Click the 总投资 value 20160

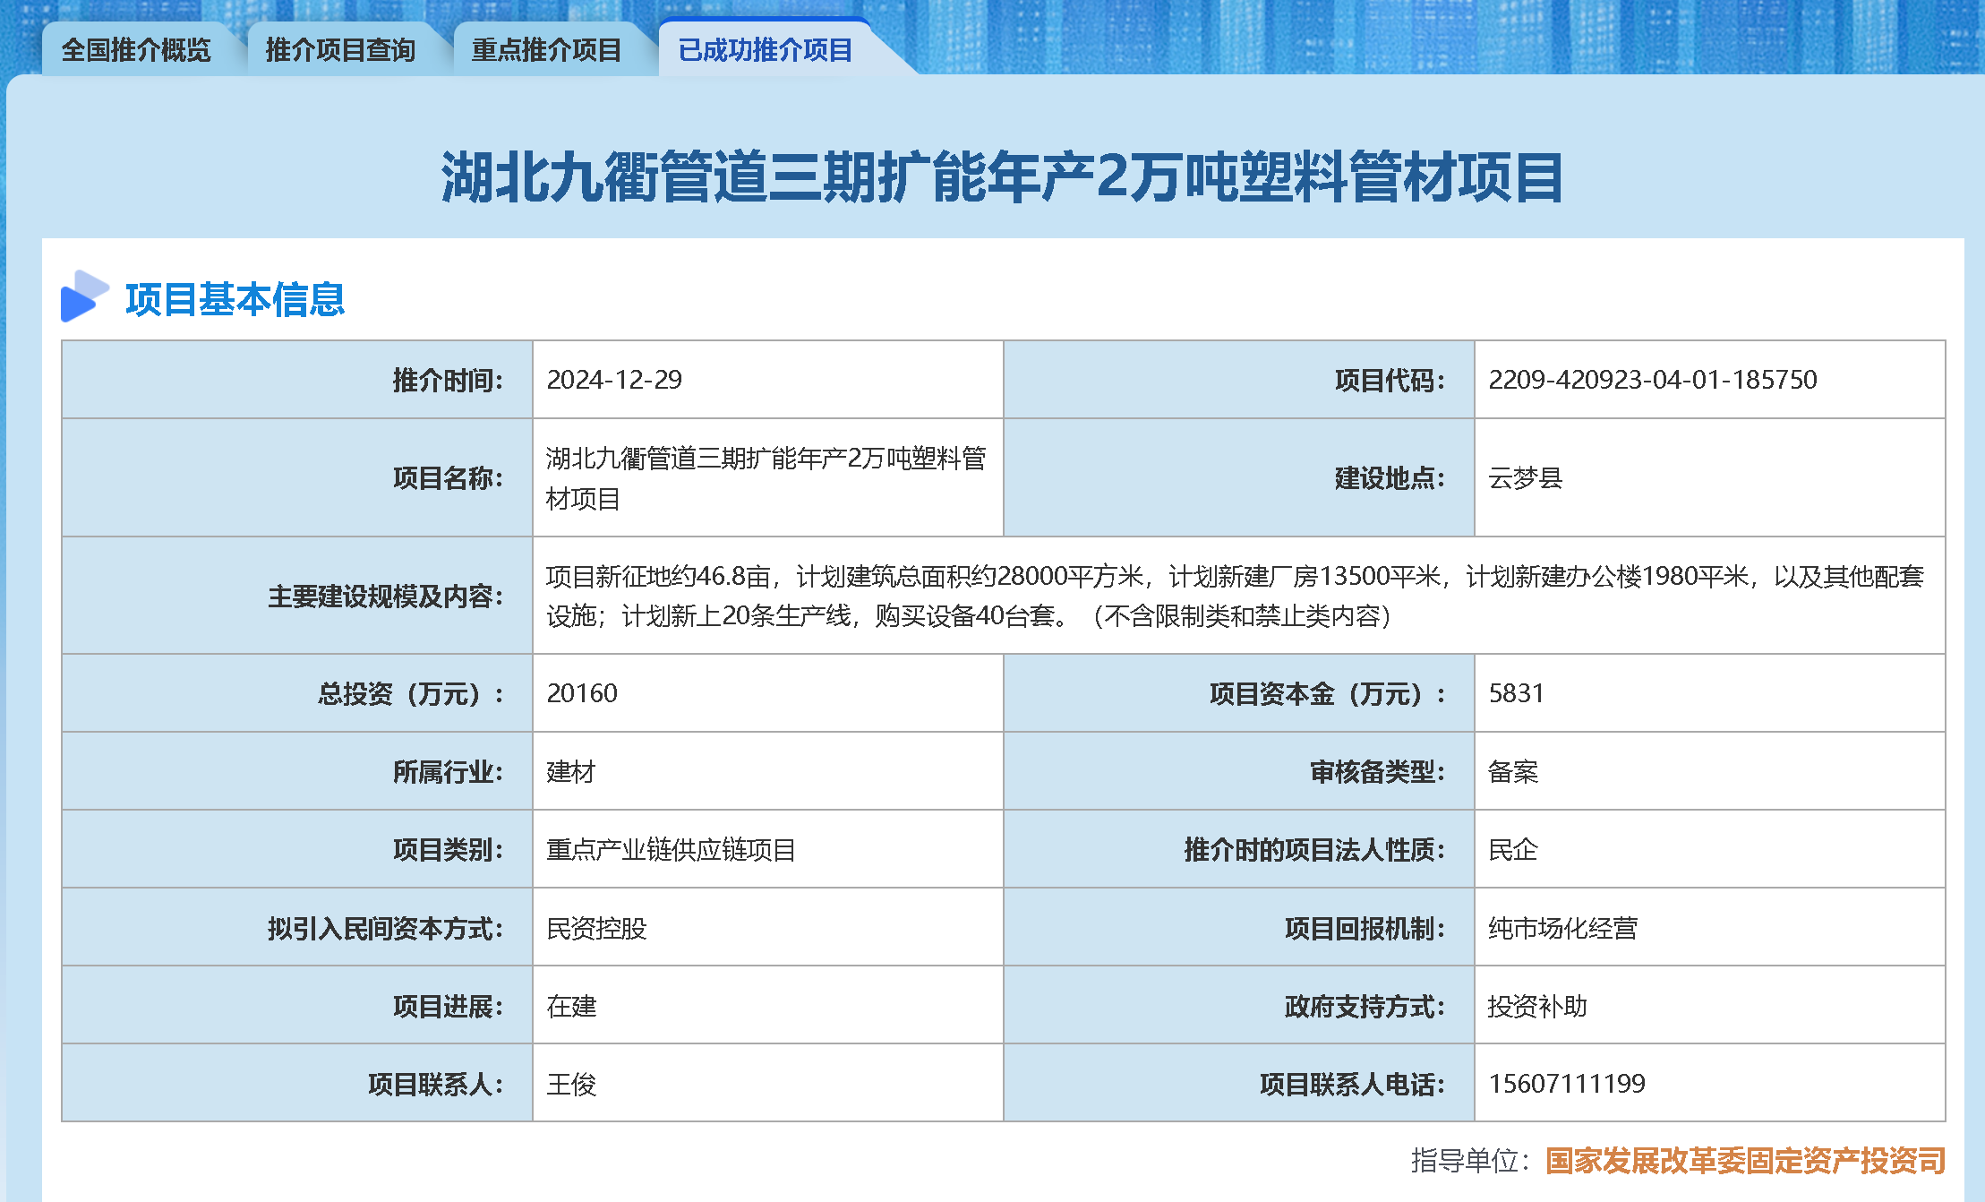(583, 693)
